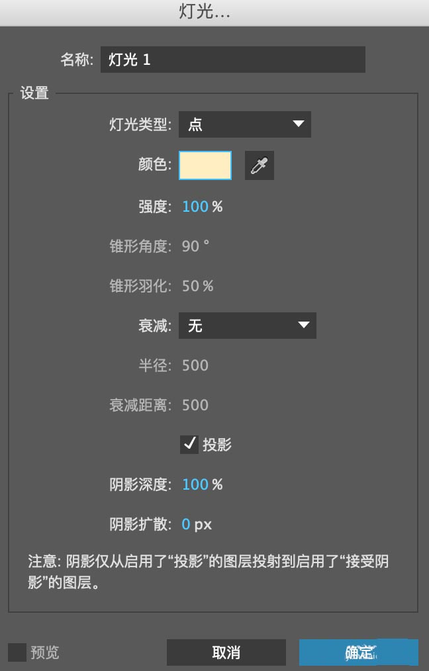Click the 衰减距离 falloff distance value 500
Screen dimensions: 429x671
[x=195, y=405]
